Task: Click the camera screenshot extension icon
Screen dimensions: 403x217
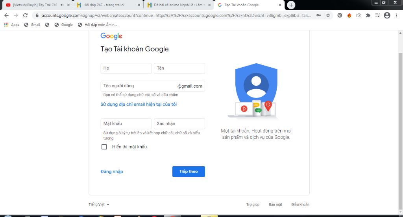Action: click(x=359, y=15)
